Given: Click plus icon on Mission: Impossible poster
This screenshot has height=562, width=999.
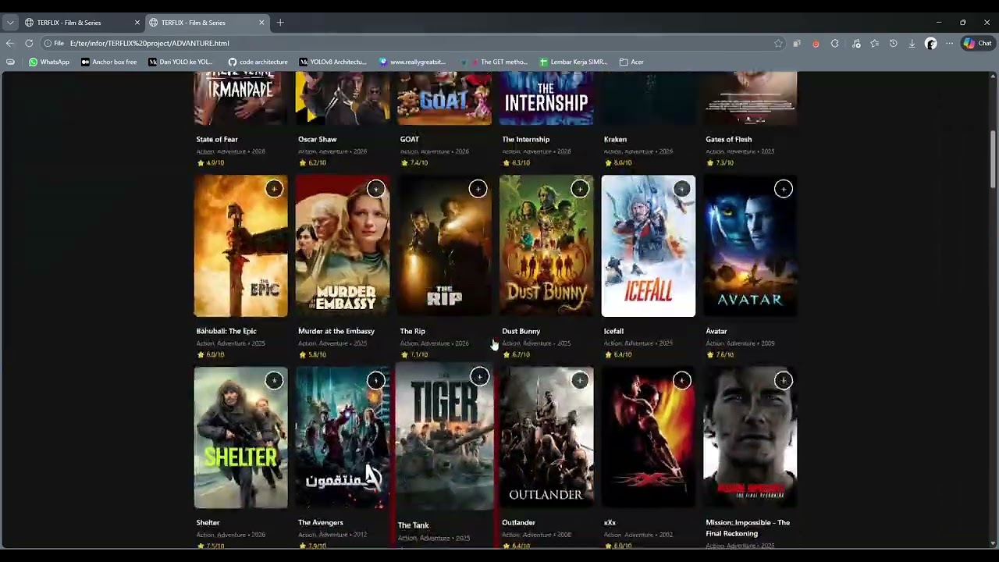Looking at the screenshot, I should [784, 380].
